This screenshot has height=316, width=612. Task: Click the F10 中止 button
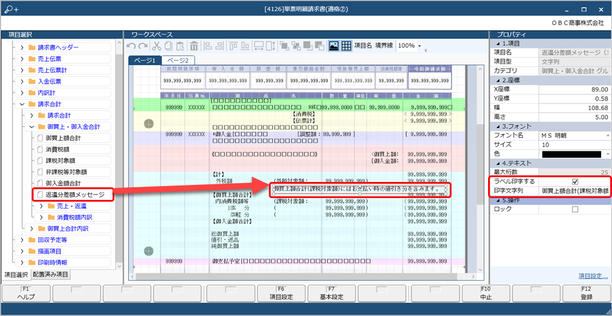click(486, 293)
